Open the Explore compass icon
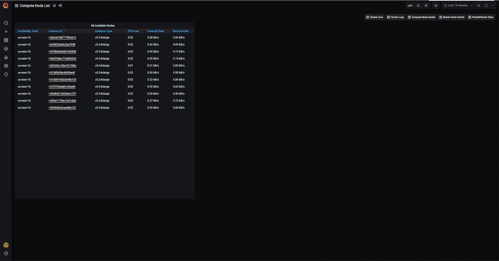Screen dimensions: 499x261 pos(6,49)
